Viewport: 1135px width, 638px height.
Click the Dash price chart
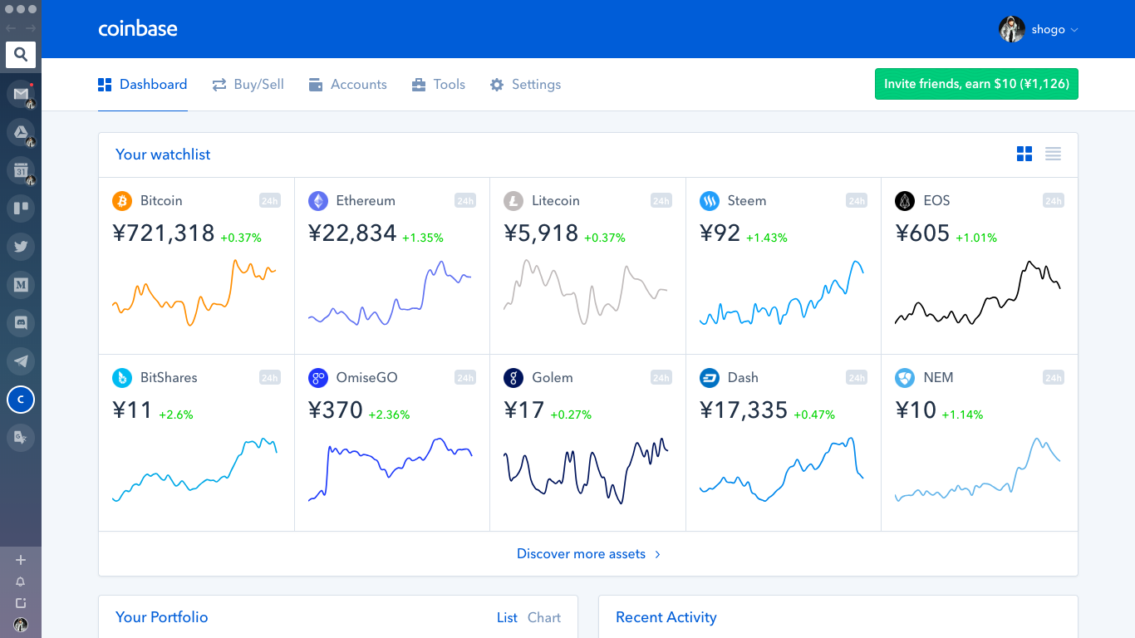tap(782, 470)
